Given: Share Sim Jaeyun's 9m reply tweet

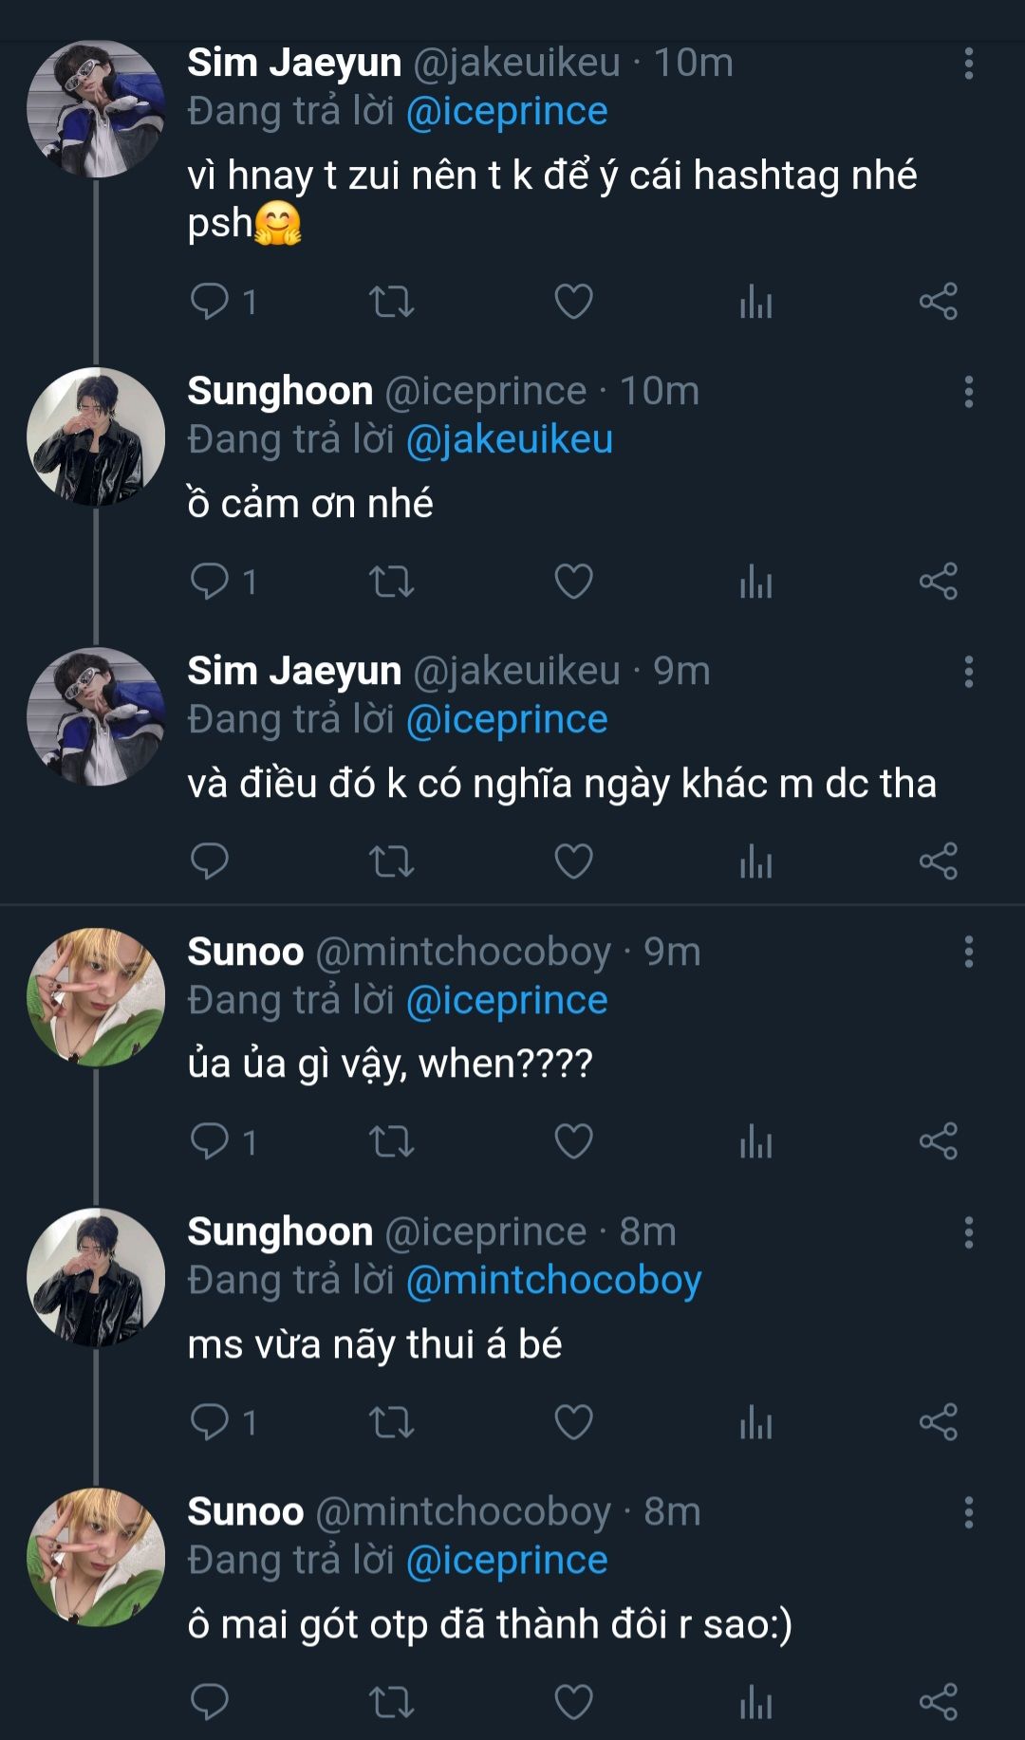Looking at the screenshot, I should (x=938, y=861).
